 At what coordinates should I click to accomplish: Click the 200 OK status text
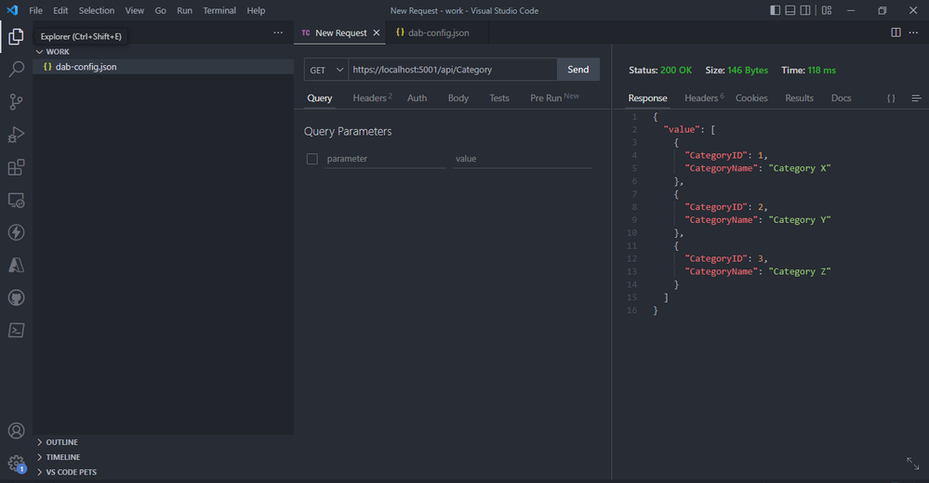coord(676,70)
